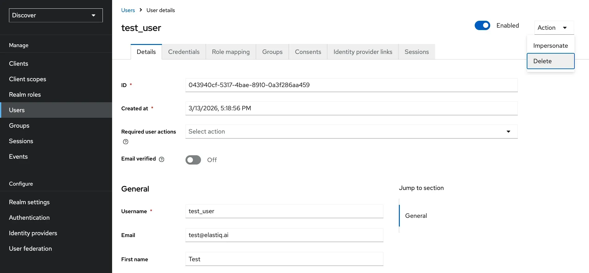The width and height of the screenshot is (589, 273).
Task: Toggle the Enabled user switch
Action: tap(482, 25)
